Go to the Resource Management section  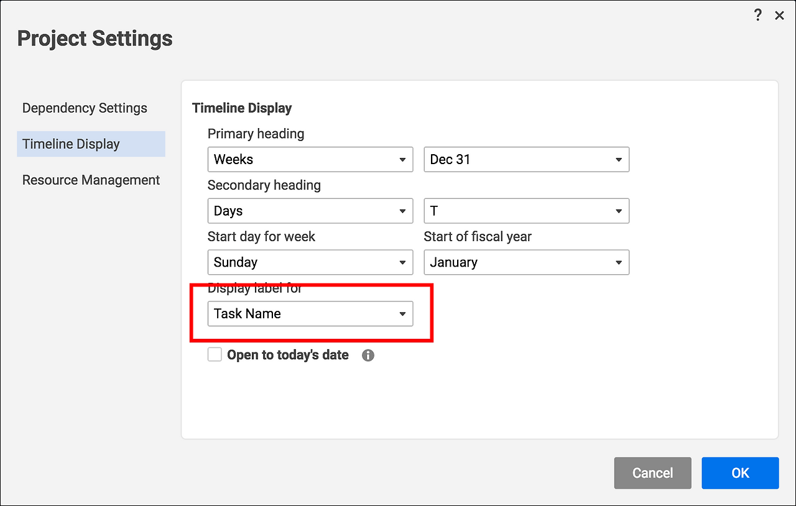tap(91, 180)
